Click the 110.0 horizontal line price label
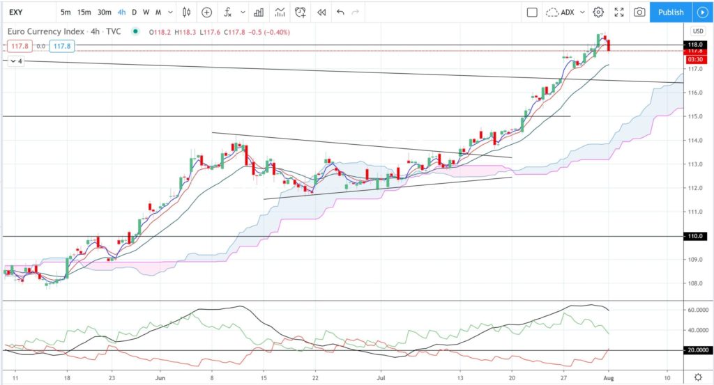Image resolution: width=714 pixels, height=385 pixels. 695,236
